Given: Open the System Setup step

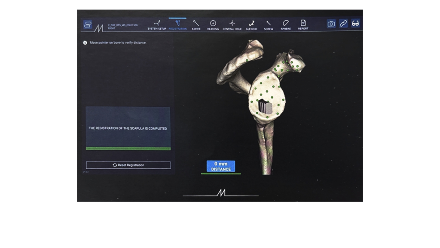Looking at the screenshot, I should click(157, 25).
